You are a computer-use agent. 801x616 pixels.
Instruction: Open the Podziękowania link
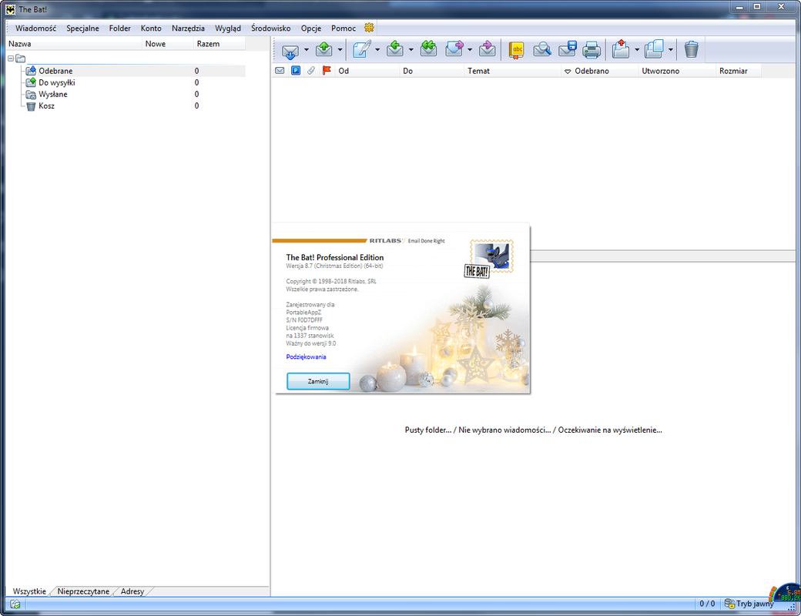tap(306, 357)
